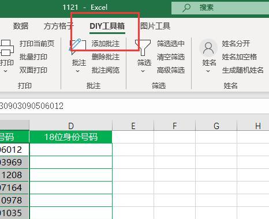Click 双面打印 button
269x219 pixels.
(x=33, y=70)
